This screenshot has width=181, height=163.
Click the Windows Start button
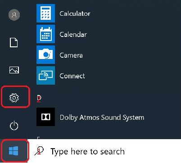[14, 151]
